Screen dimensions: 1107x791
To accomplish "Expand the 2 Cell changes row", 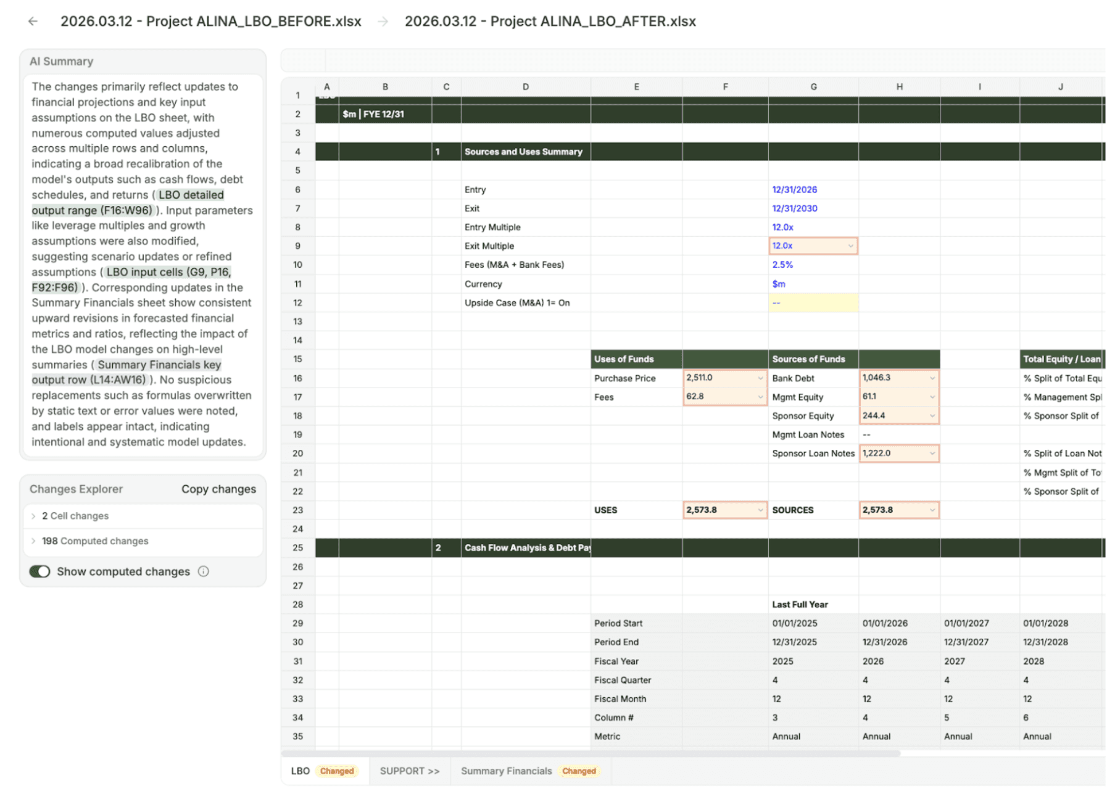I will coord(143,516).
